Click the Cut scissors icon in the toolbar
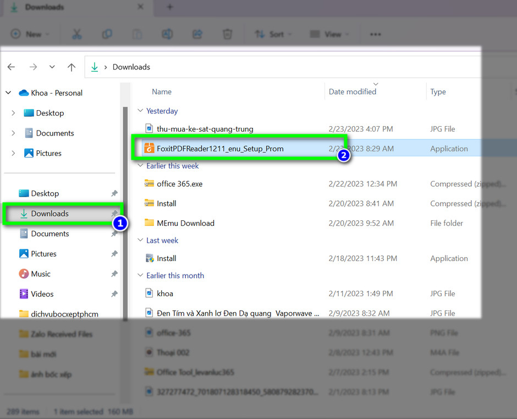The width and height of the screenshot is (517, 419). point(77,34)
